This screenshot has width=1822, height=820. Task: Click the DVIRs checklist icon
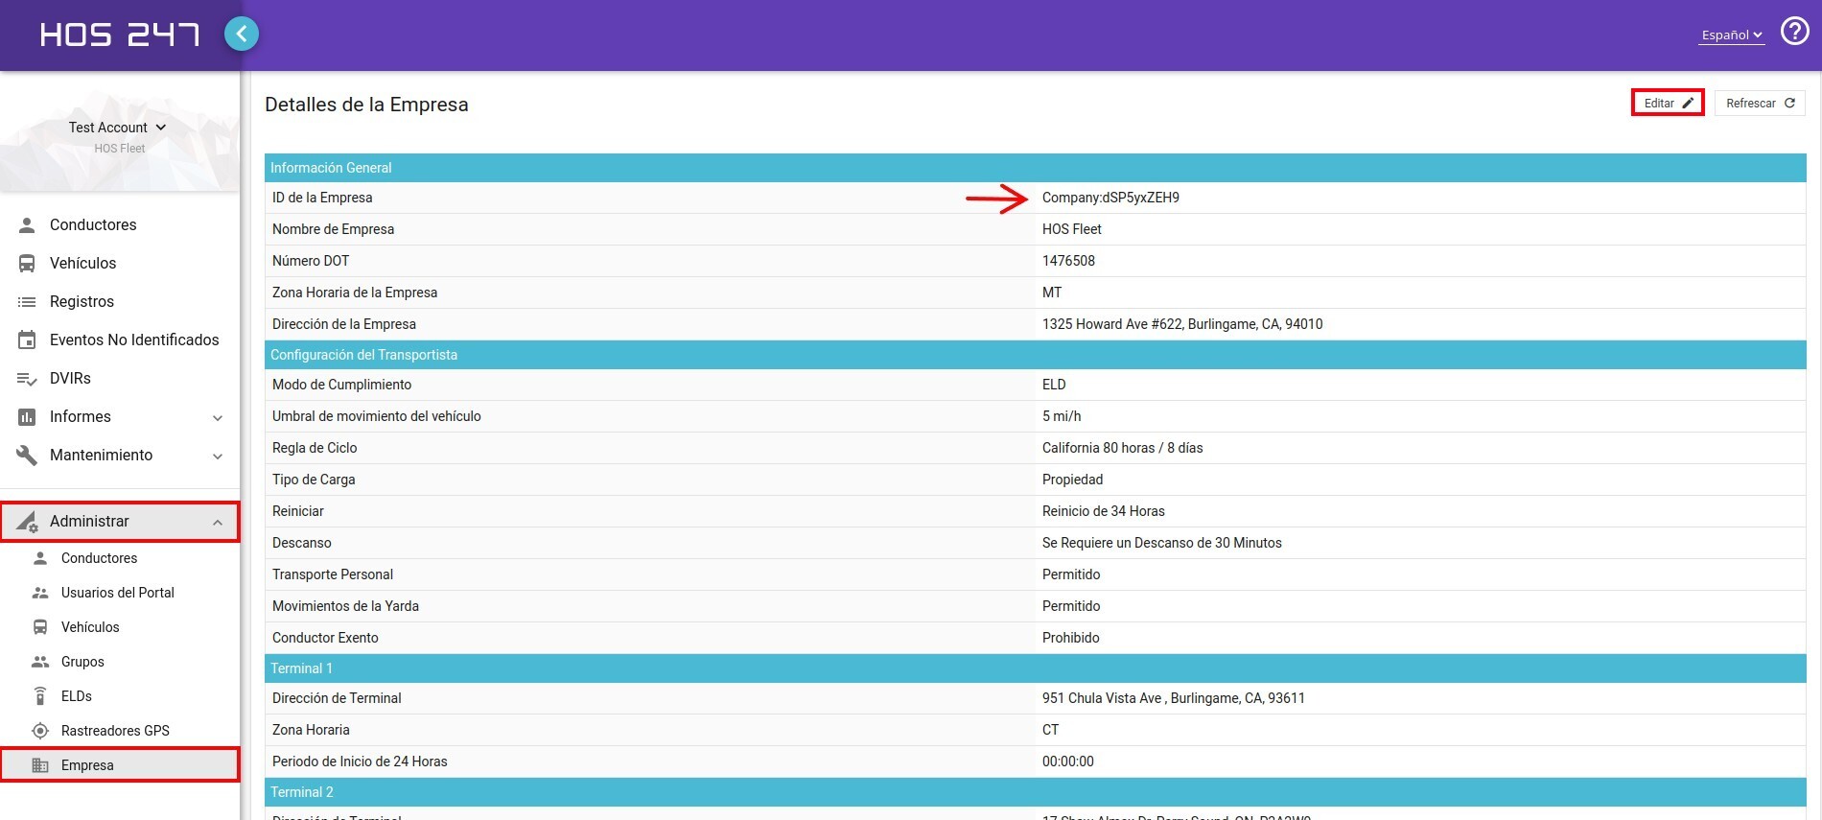[27, 379]
